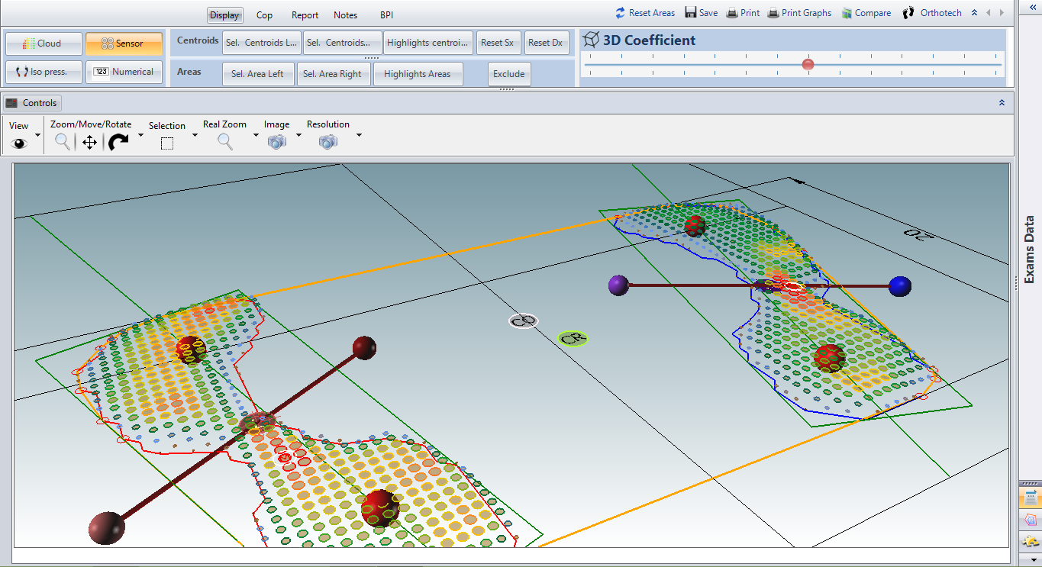Click the Reset Areas button

click(x=644, y=13)
